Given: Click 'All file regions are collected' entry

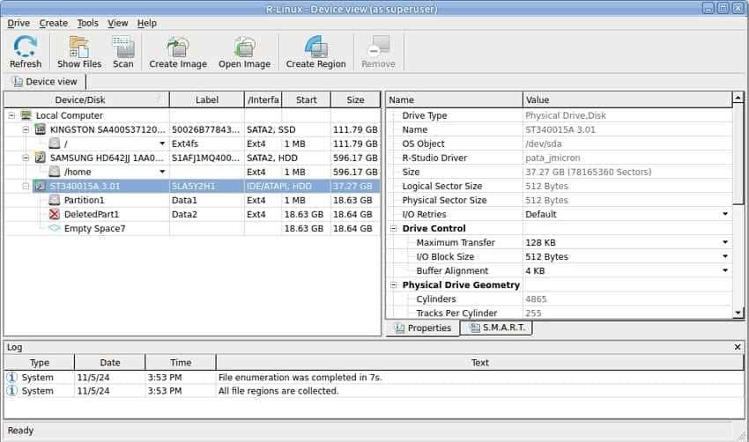Looking at the screenshot, I should (278, 390).
